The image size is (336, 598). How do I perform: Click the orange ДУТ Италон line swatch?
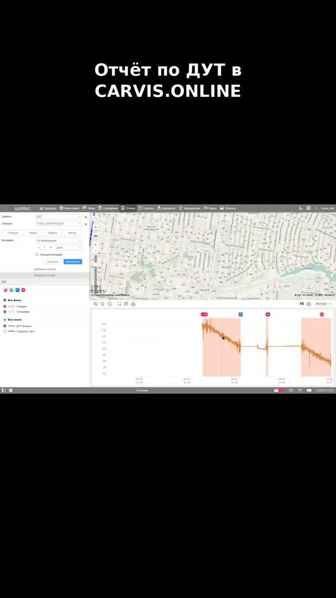tap(12, 326)
